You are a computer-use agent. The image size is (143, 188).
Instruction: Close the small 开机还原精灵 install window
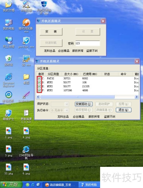pos(103,21)
